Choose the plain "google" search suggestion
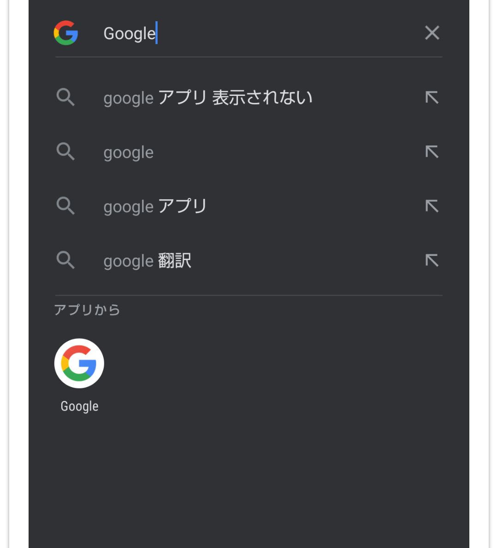The image size is (497, 548). tap(129, 152)
